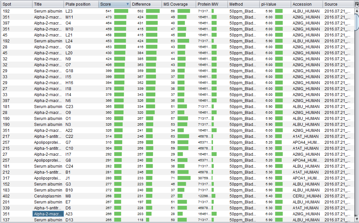Viewport: 359px width, 223px height.
Task: Sort by the Spot column header
Action: (x=17, y=4)
